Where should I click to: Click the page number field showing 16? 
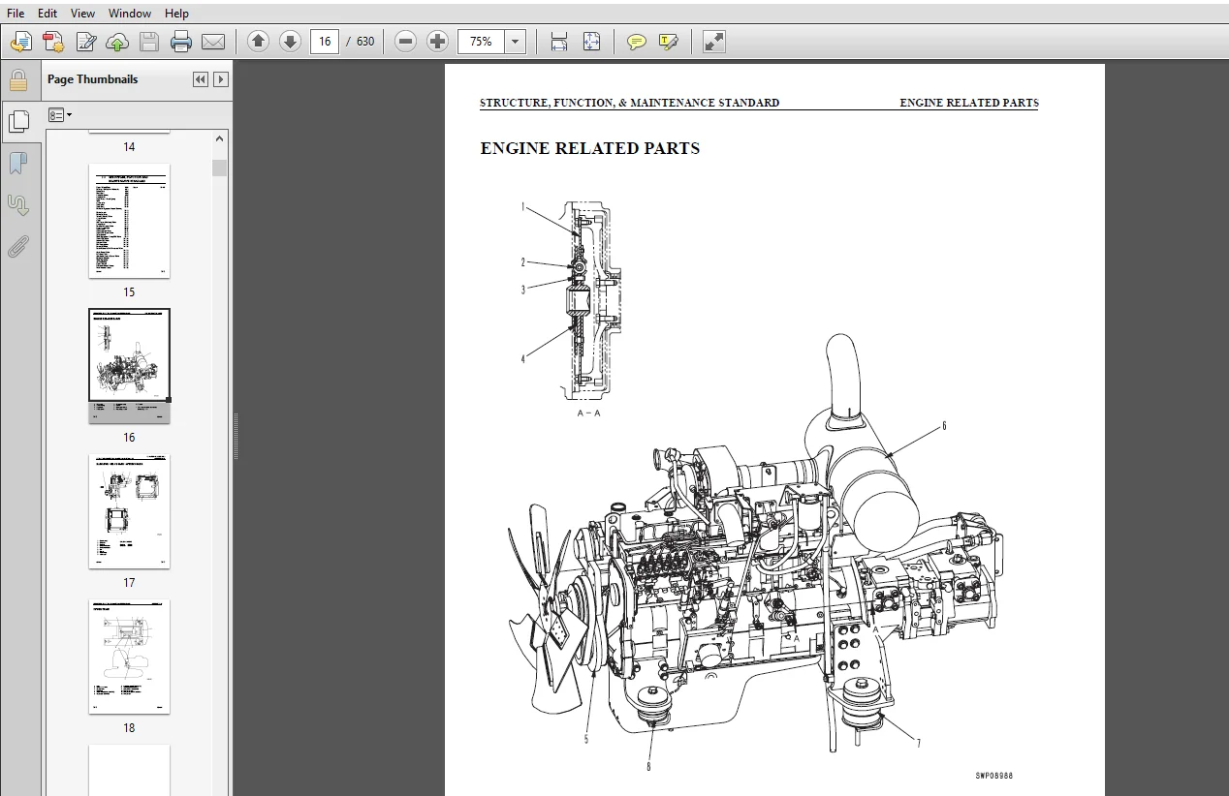[x=325, y=42]
